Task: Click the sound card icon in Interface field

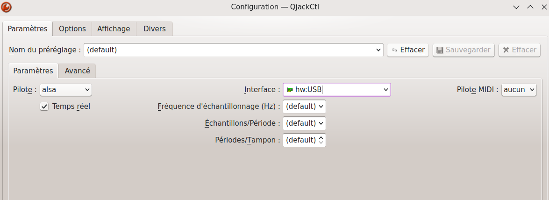Action: (x=290, y=90)
